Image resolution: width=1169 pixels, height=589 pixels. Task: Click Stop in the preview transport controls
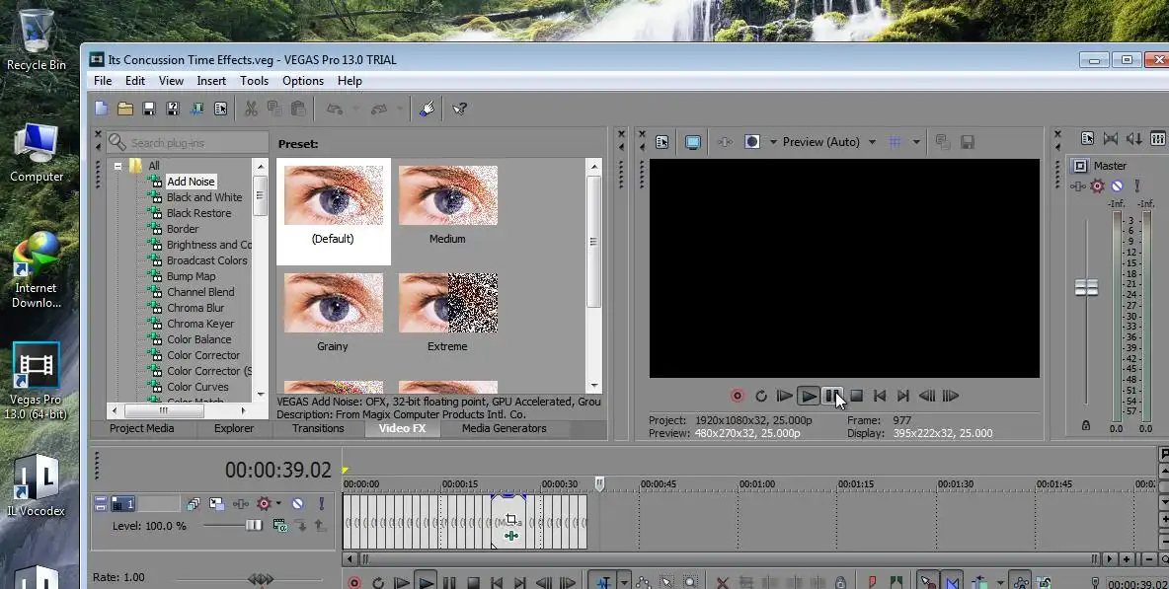(x=857, y=397)
